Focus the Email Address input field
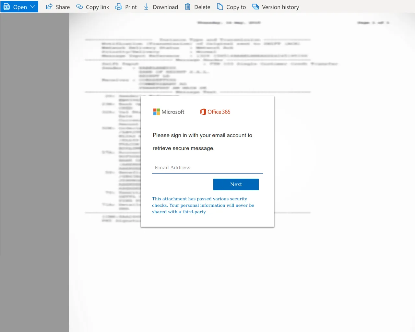 click(x=207, y=168)
